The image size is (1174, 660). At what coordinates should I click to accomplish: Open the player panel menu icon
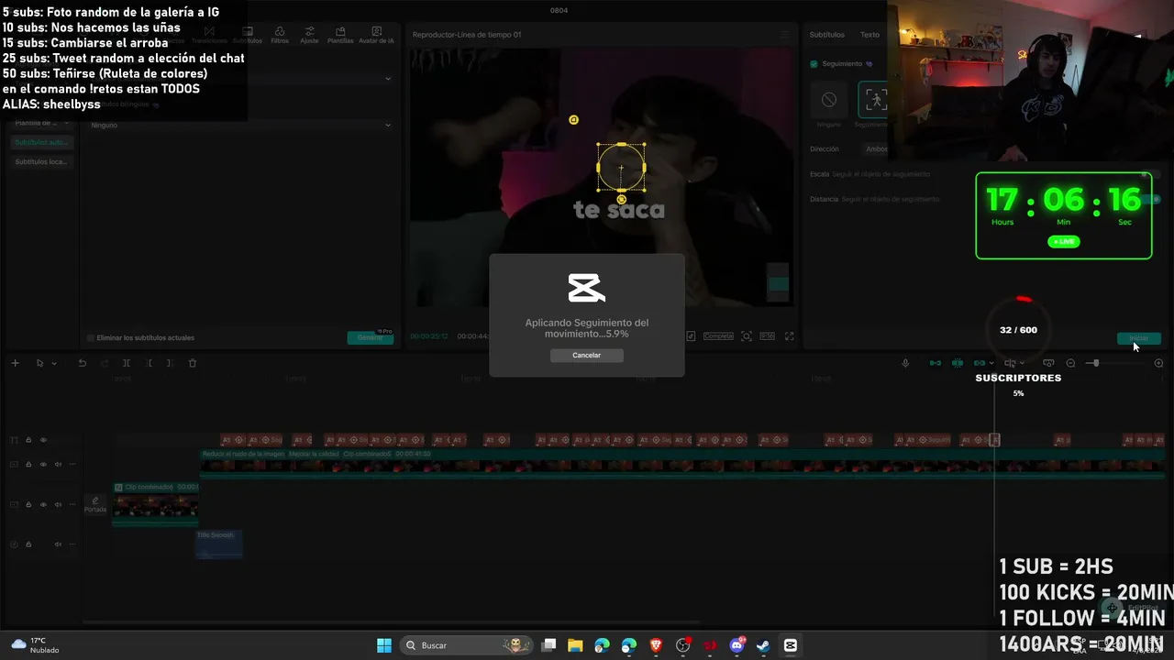(784, 35)
